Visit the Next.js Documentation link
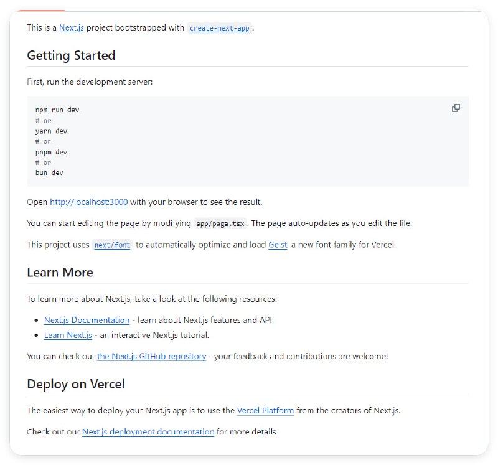498x465 pixels. pos(87,321)
